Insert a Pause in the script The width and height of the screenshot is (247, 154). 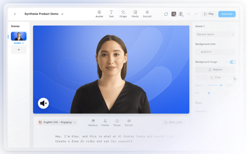pyautogui.click(x=117, y=122)
